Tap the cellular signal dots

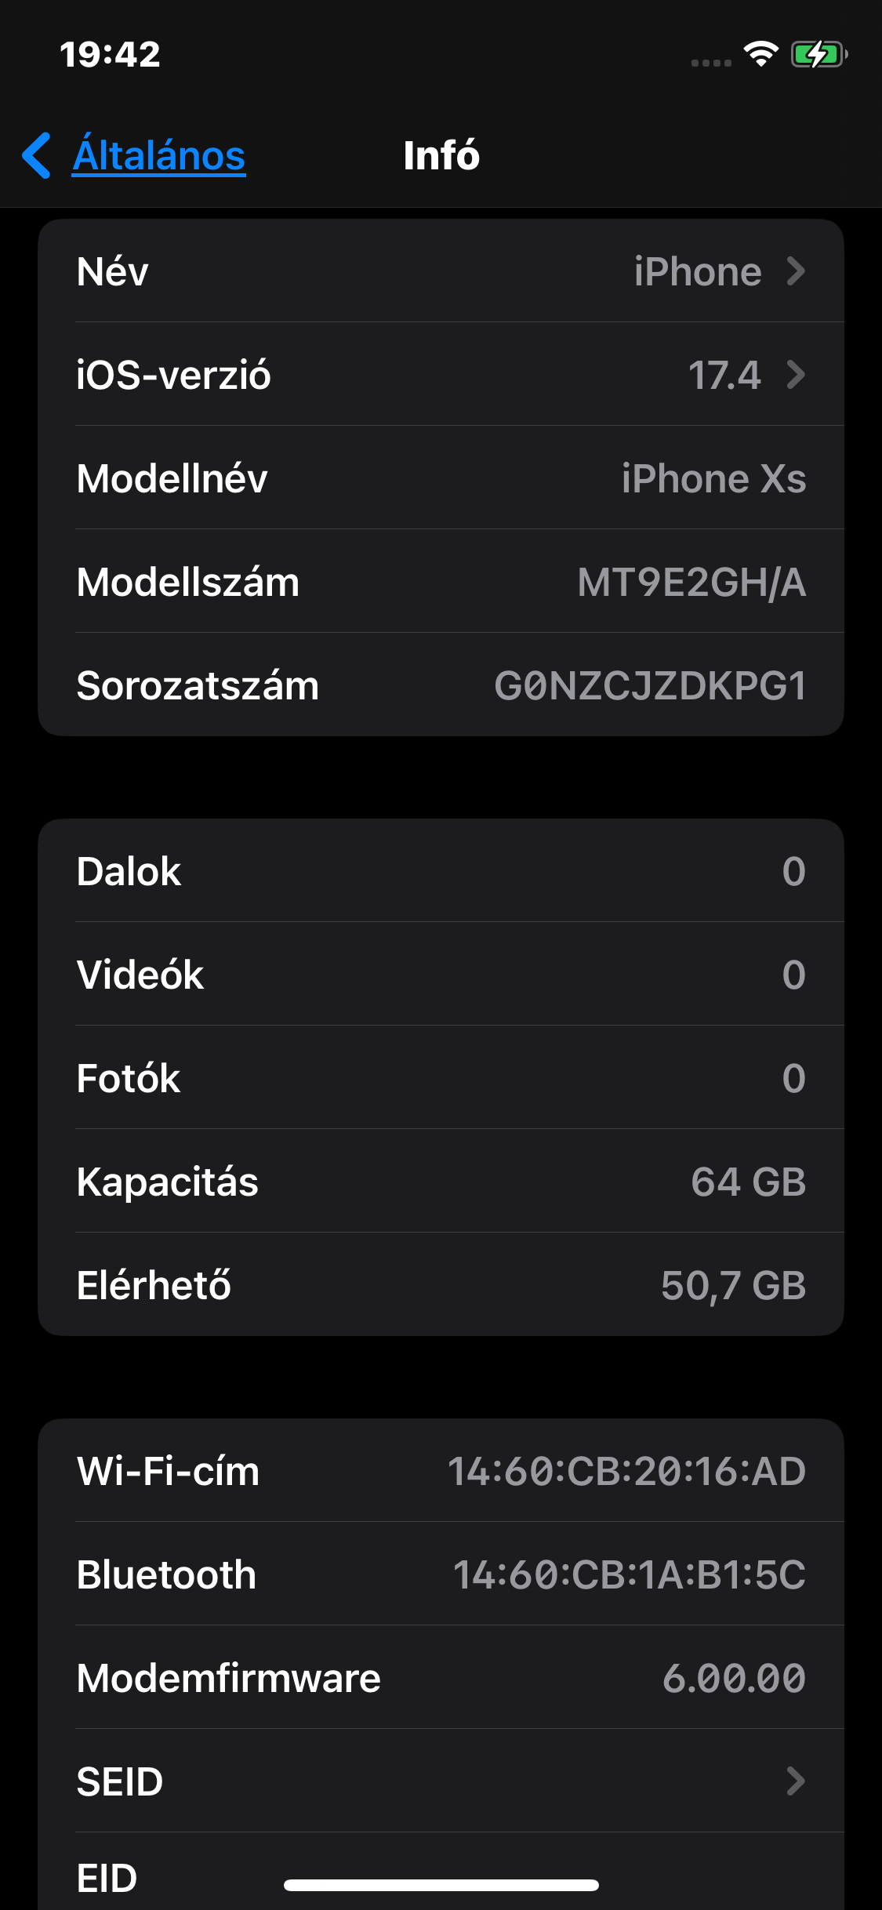click(711, 63)
